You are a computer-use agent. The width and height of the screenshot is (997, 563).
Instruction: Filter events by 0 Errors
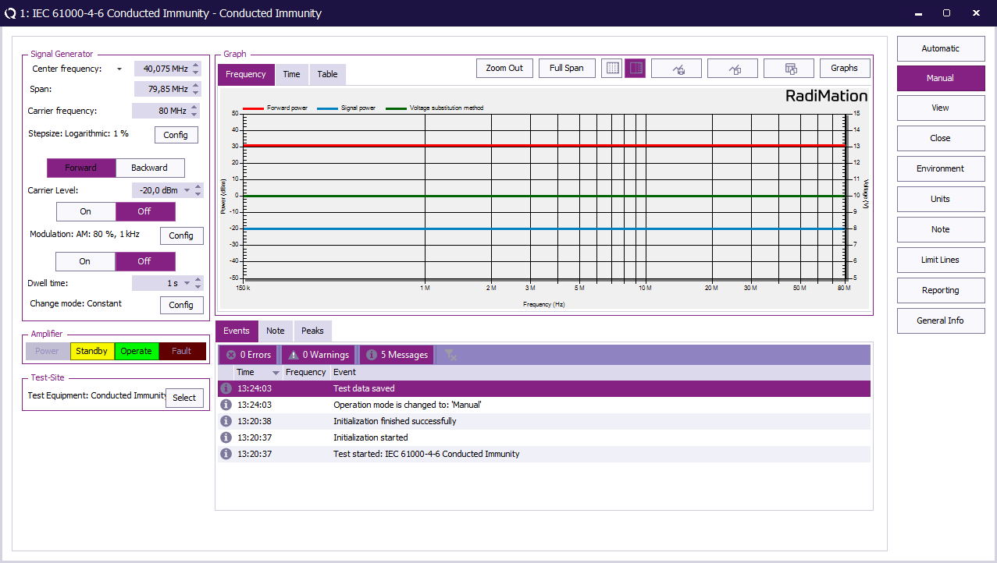(248, 355)
